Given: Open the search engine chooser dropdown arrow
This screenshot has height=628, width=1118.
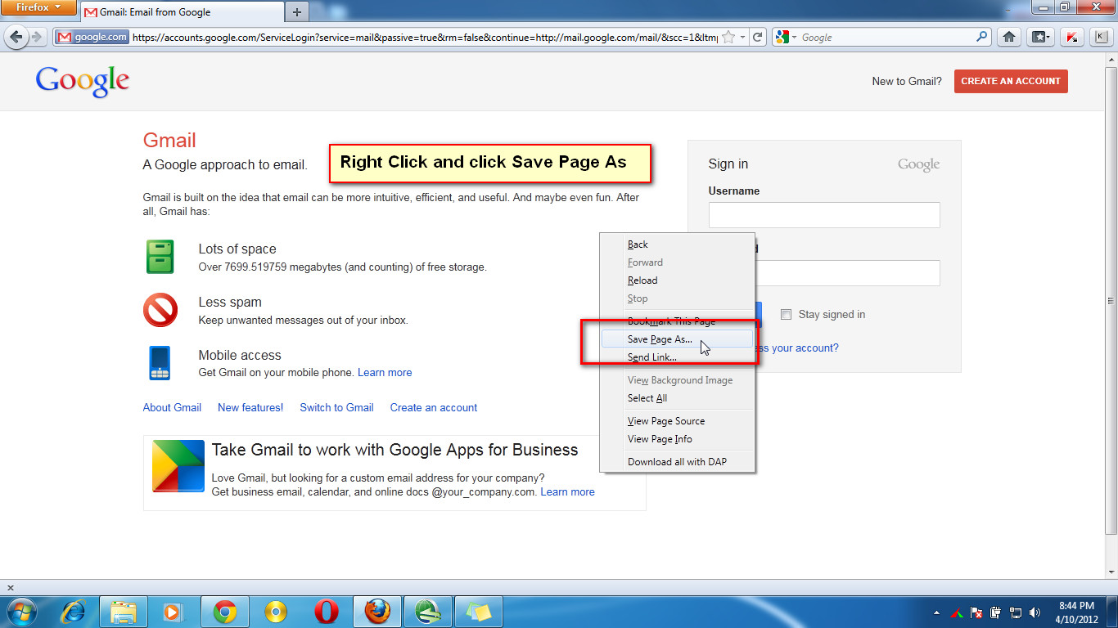Looking at the screenshot, I should click(x=794, y=38).
